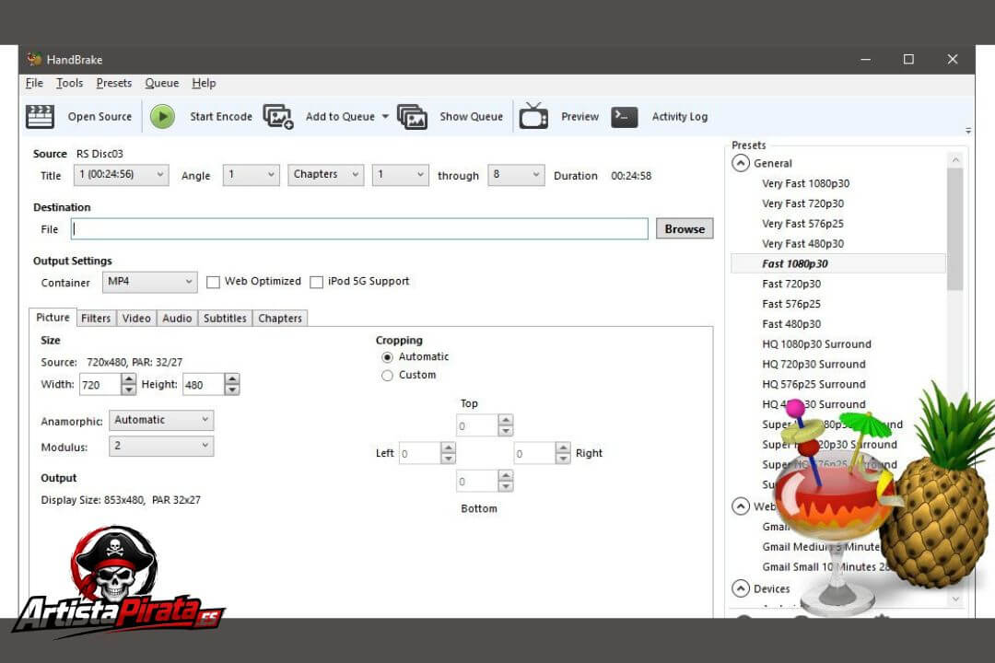Image resolution: width=995 pixels, height=663 pixels.
Task: Click the Browse button
Action: 685,228
